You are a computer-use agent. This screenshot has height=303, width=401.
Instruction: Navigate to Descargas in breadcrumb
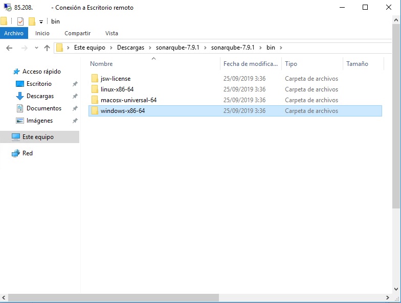(x=130, y=48)
